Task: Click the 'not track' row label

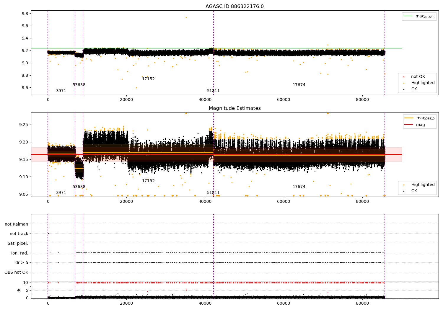Action: (19, 234)
